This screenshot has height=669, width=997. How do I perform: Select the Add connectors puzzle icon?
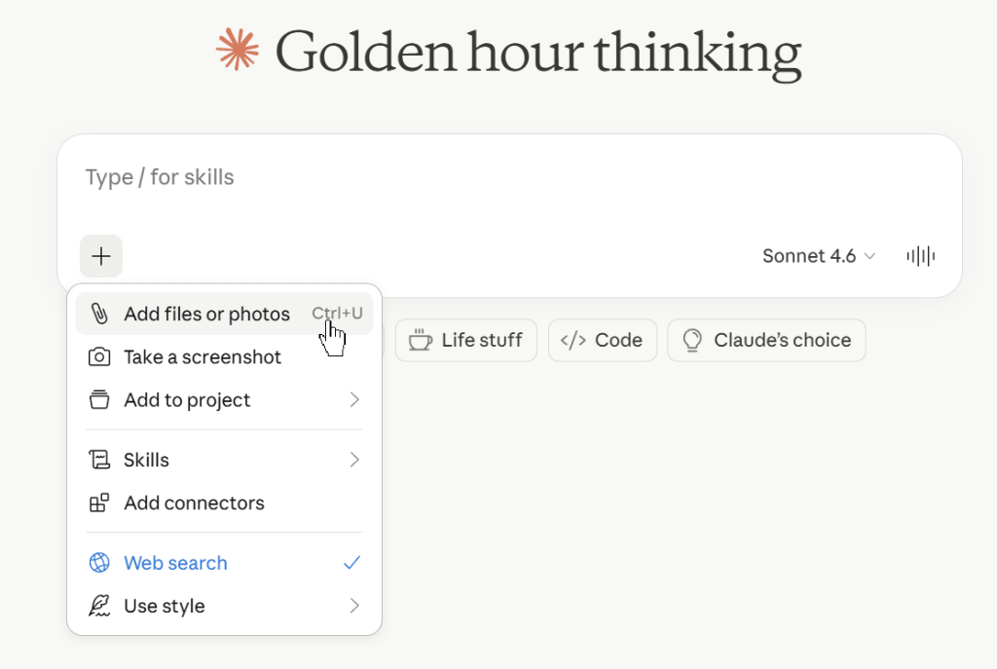click(x=100, y=502)
